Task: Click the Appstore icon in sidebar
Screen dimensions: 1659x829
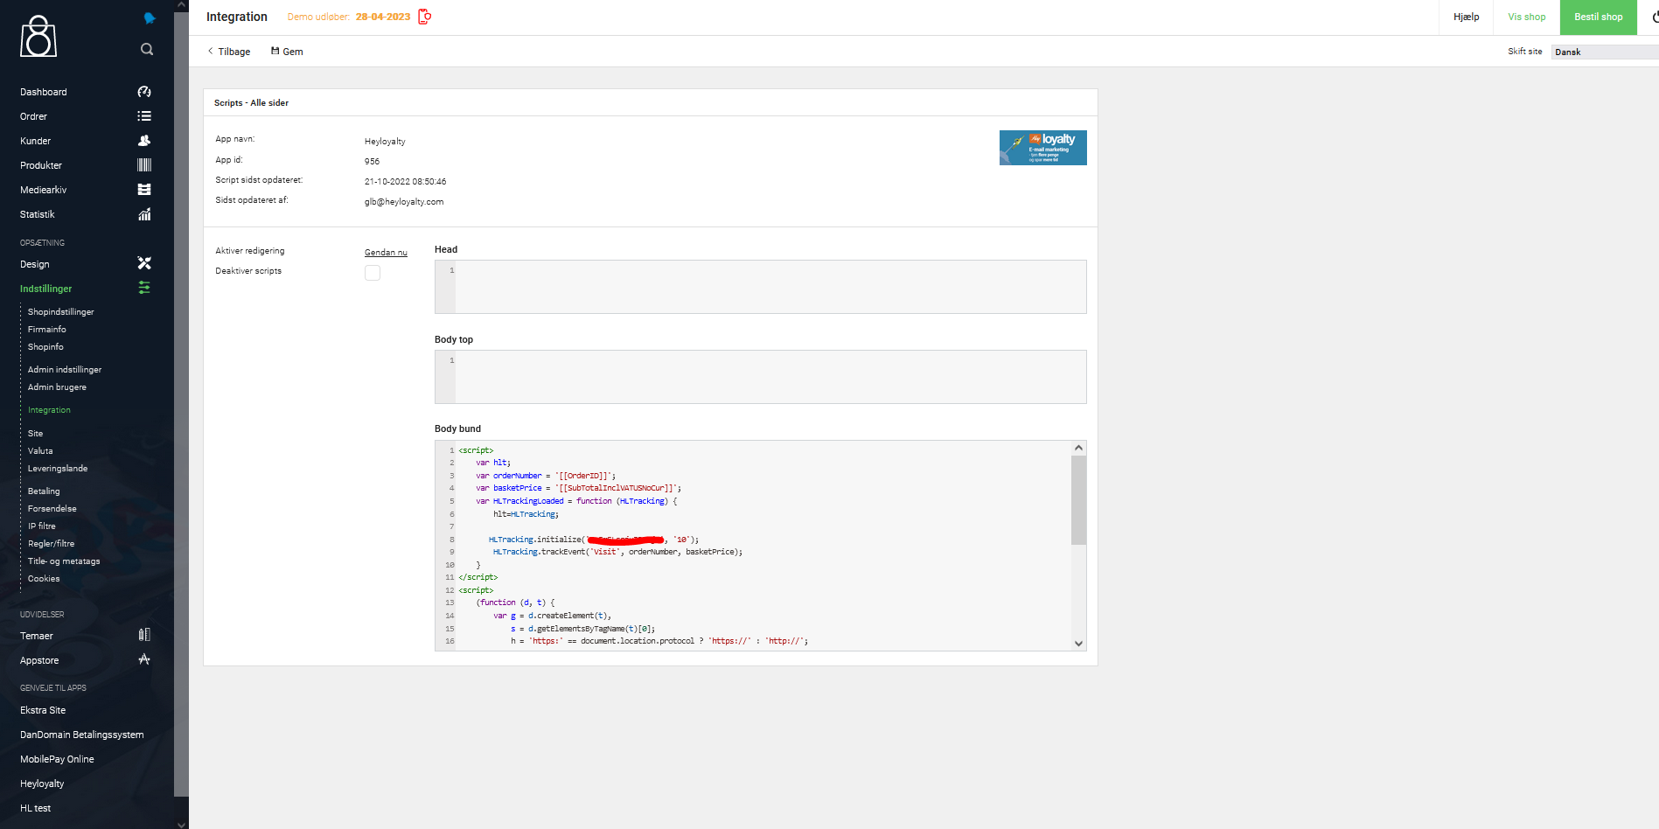Action: click(144, 659)
